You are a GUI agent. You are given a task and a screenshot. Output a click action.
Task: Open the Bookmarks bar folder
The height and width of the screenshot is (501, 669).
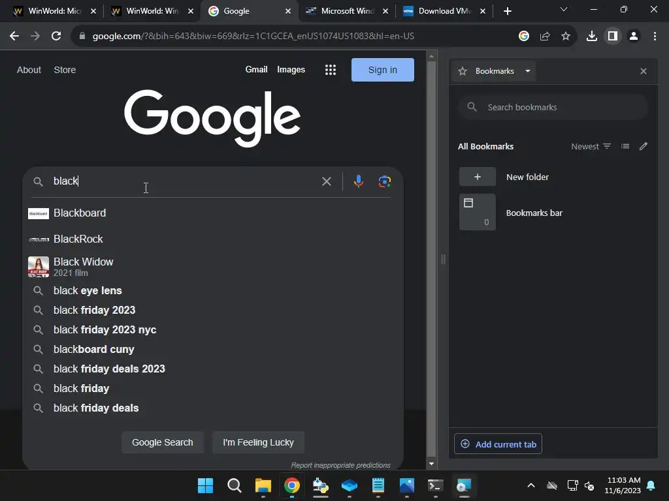point(553,213)
